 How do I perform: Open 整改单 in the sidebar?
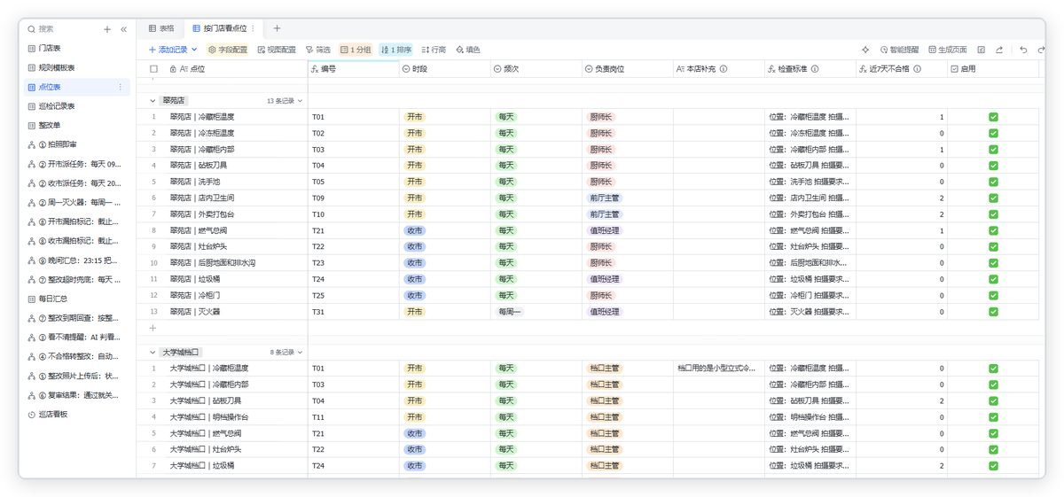click(x=77, y=125)
